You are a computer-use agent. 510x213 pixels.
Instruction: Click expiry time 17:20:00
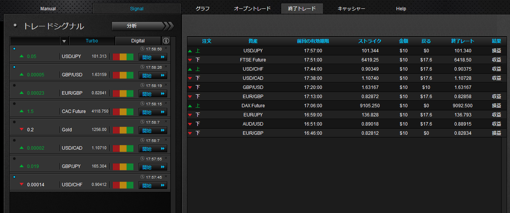[313, 87]
